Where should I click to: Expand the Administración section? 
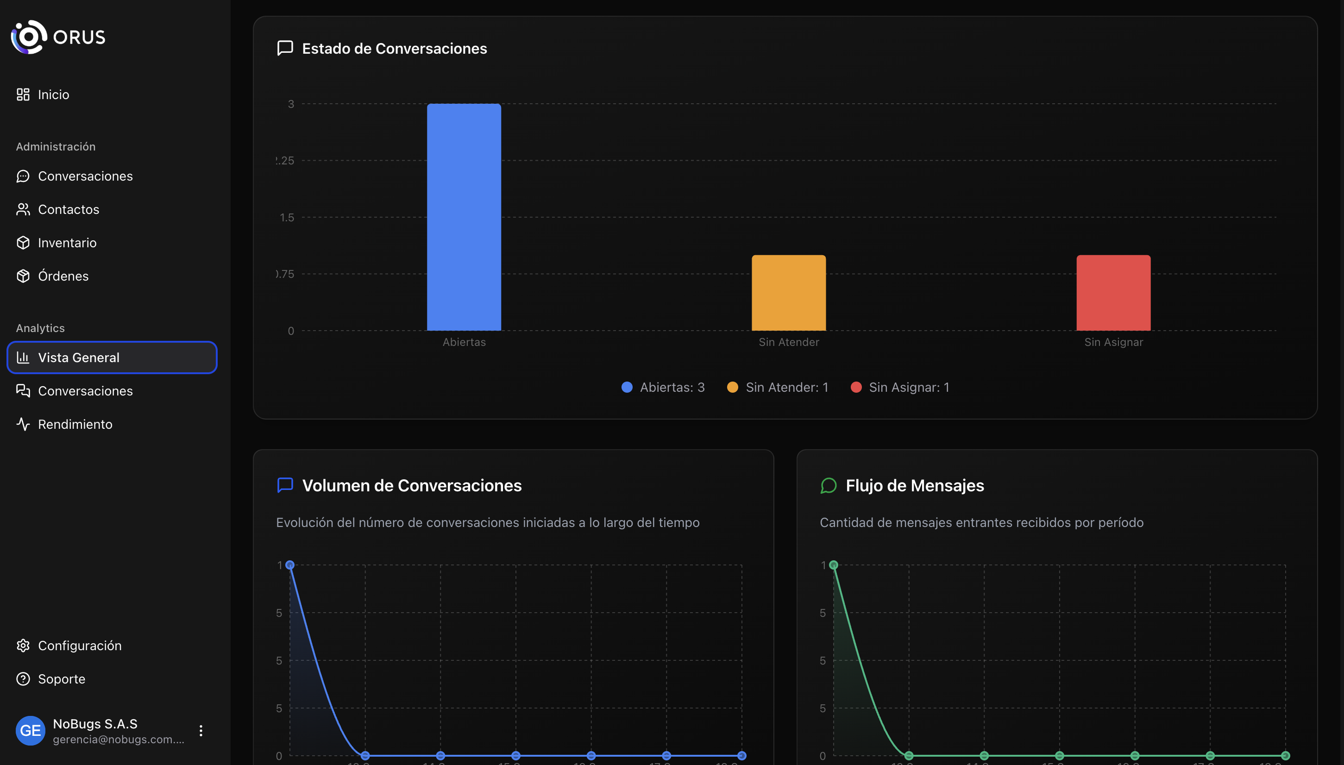(x=56, y=147)
